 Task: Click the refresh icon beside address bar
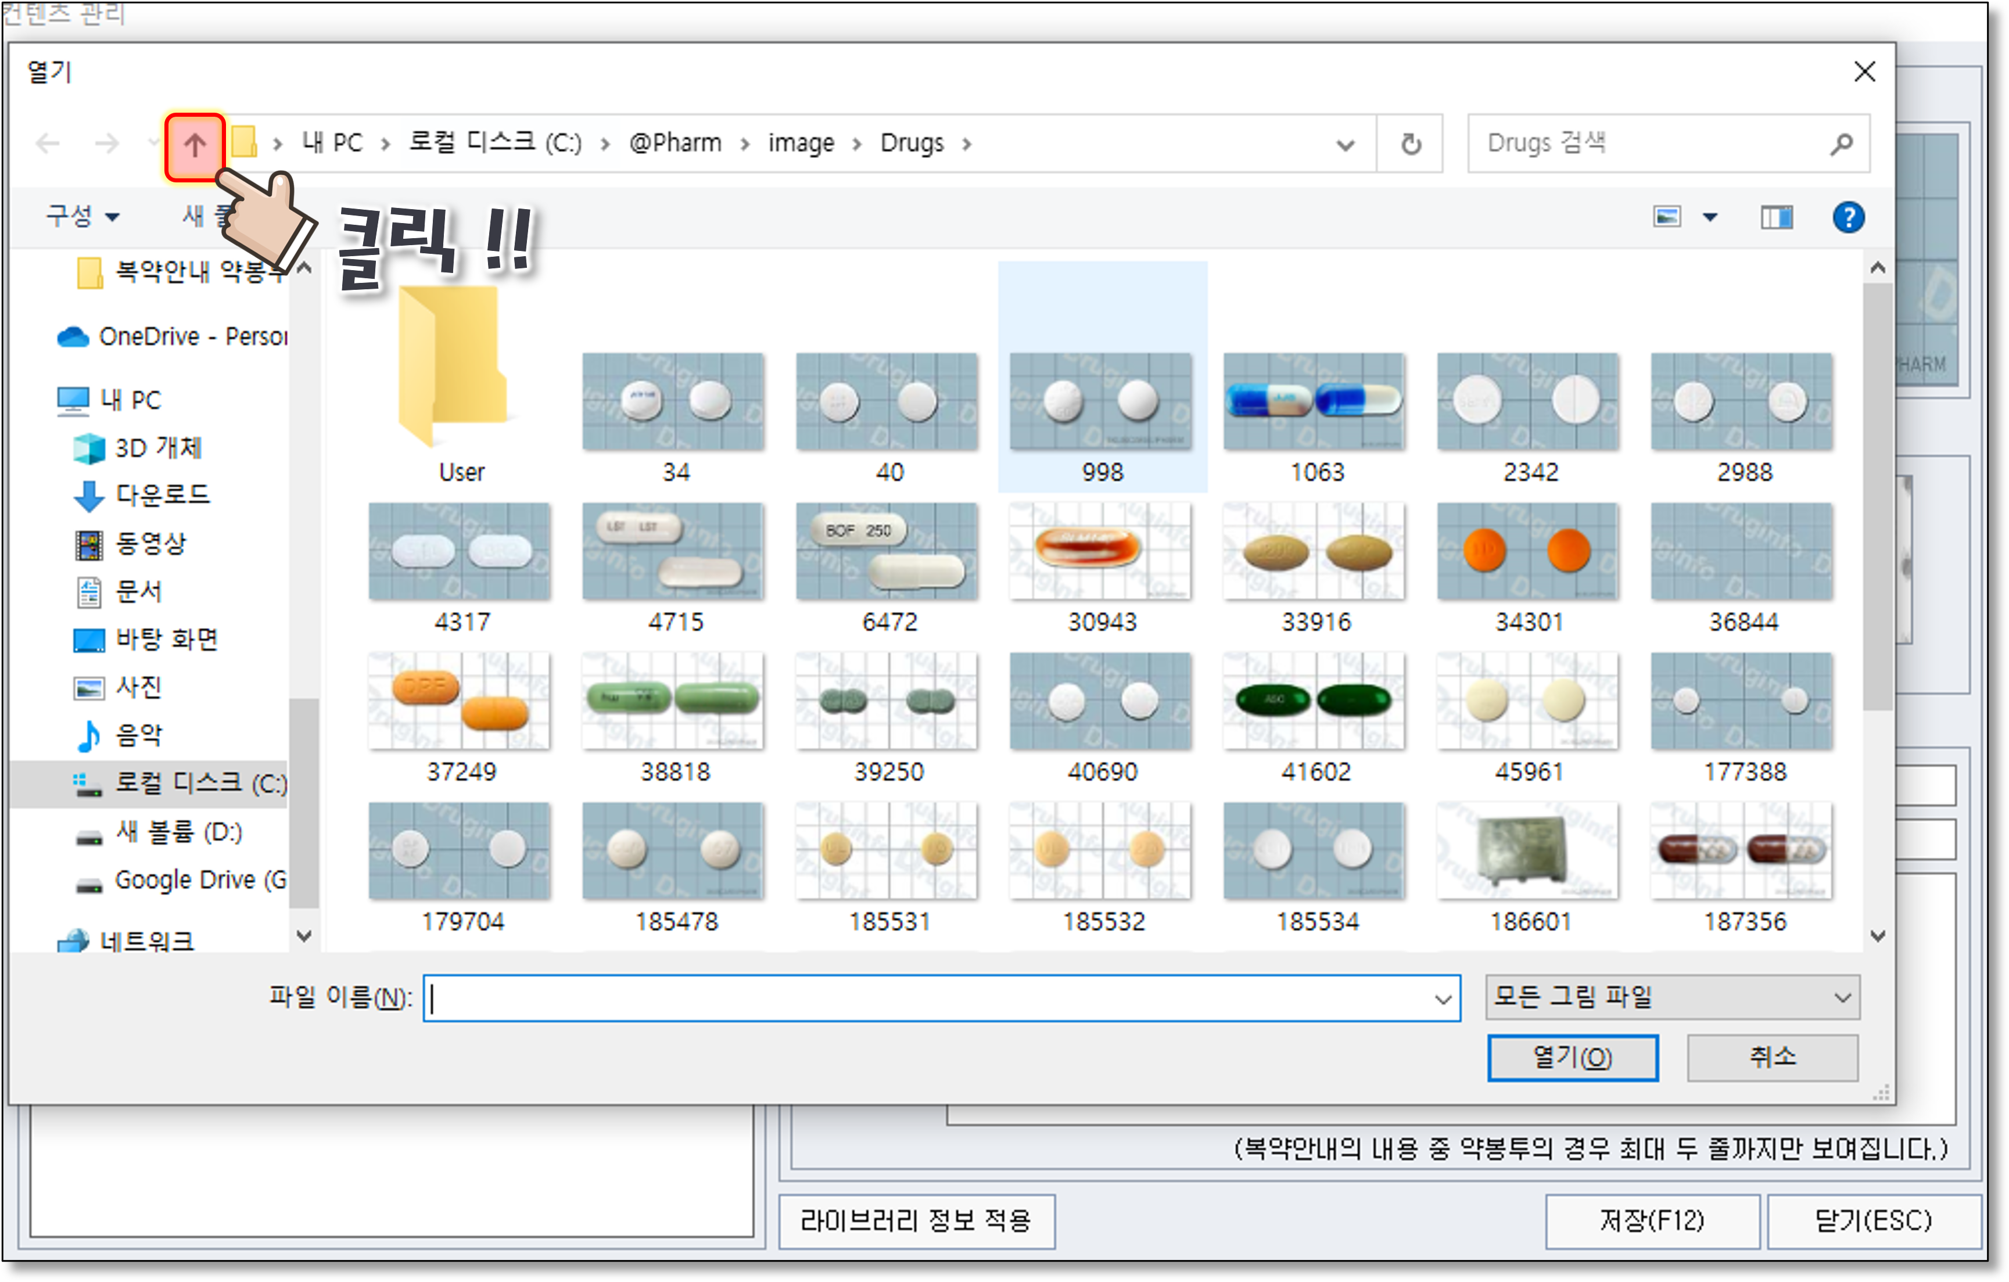[x=1410, y=144]
